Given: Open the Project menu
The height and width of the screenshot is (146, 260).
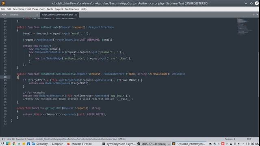Looking at the screenshot, I should click(58, 9).
